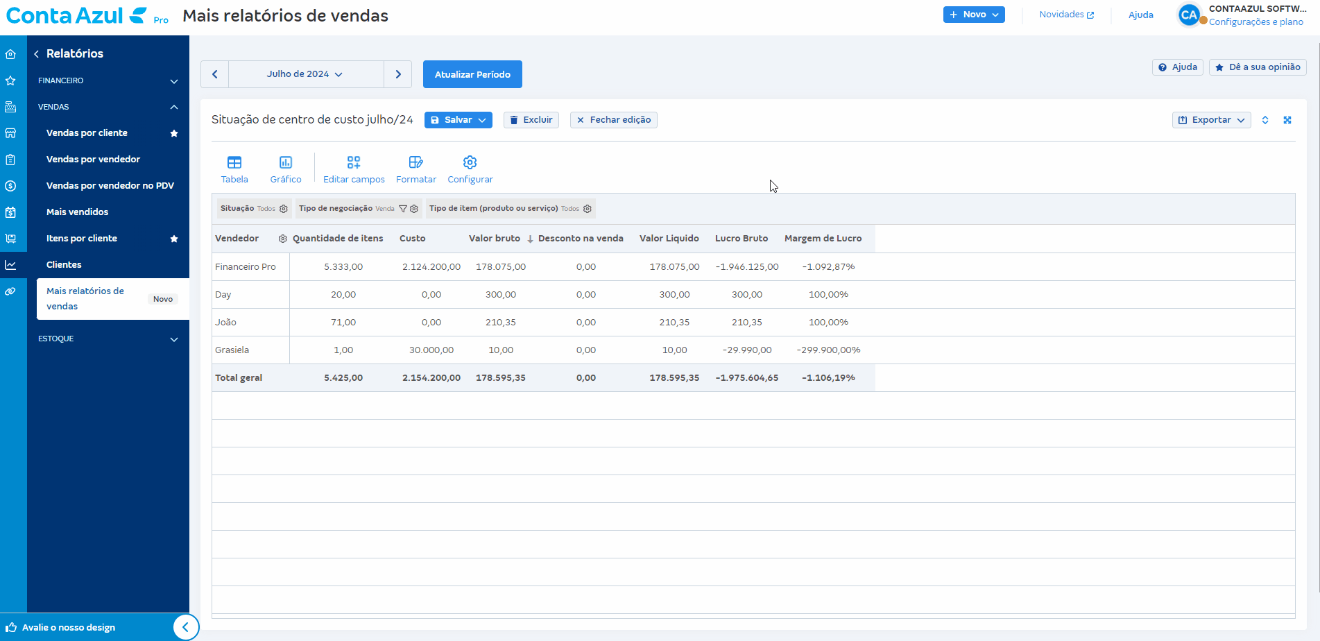
Task: Open the Situação filter gear settings
Action: coord(284,209)
